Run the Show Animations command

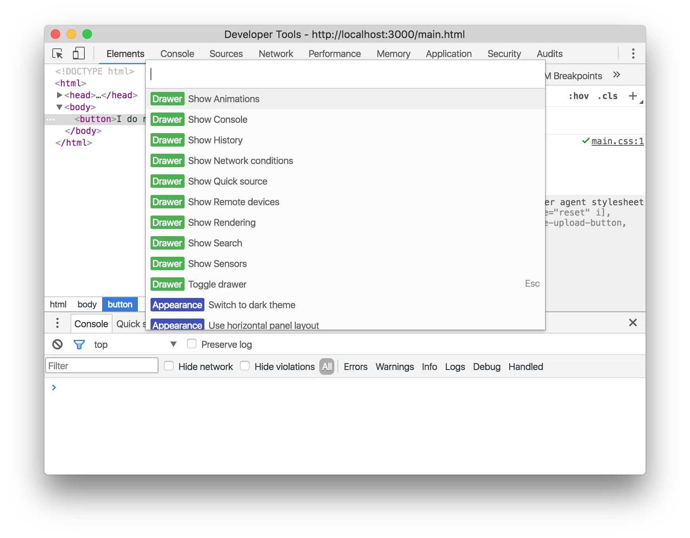coord(345,99)
